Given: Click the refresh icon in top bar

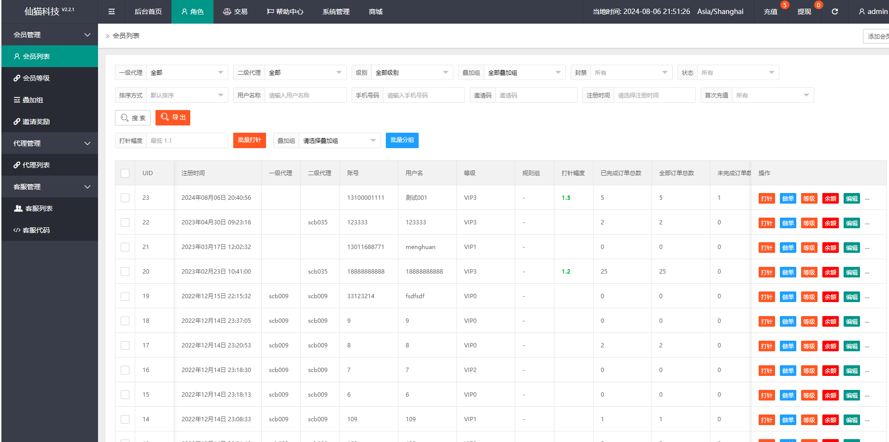Looking at the screenshot, I should 834,12.
